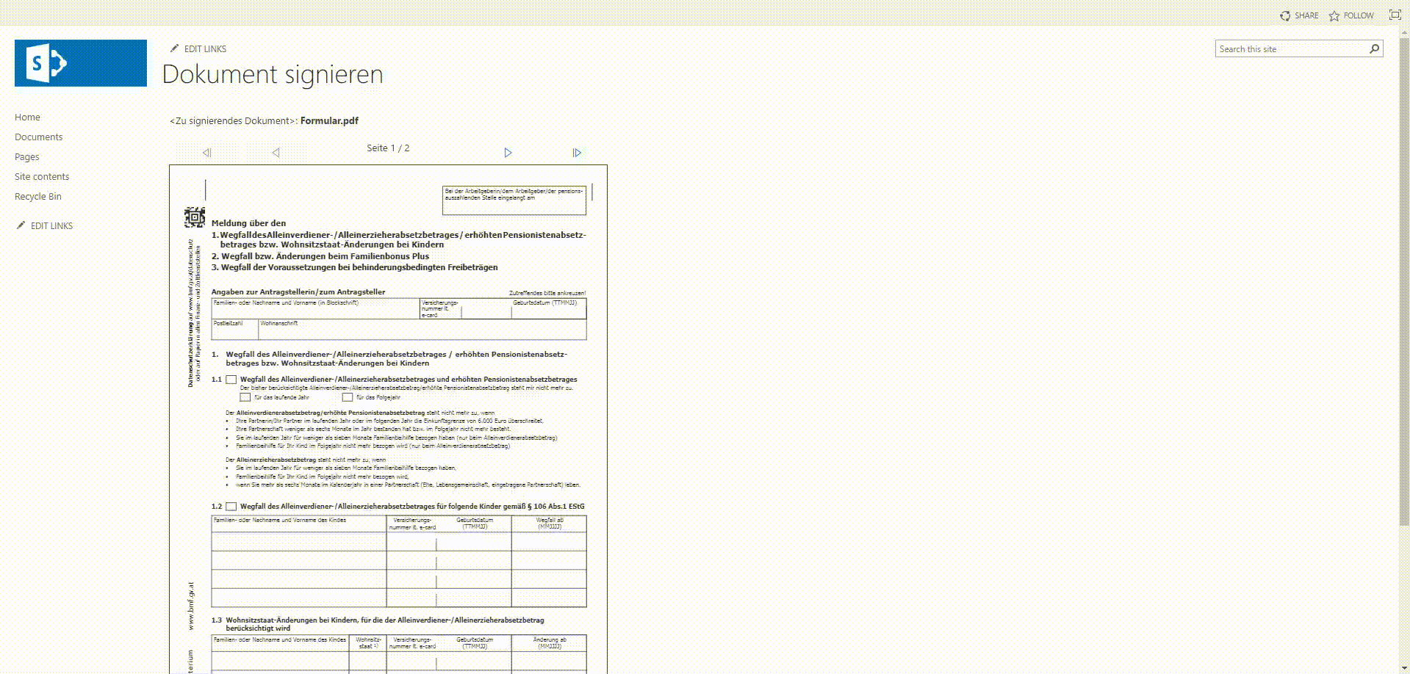Follow this site with the star icon

click(1350, 15)
